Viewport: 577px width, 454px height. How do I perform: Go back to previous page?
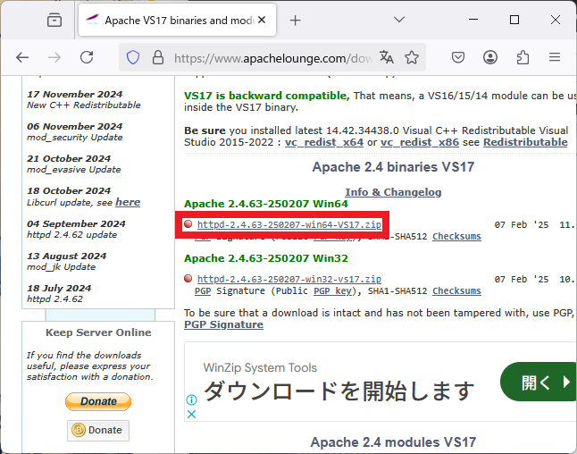point(22,57)
